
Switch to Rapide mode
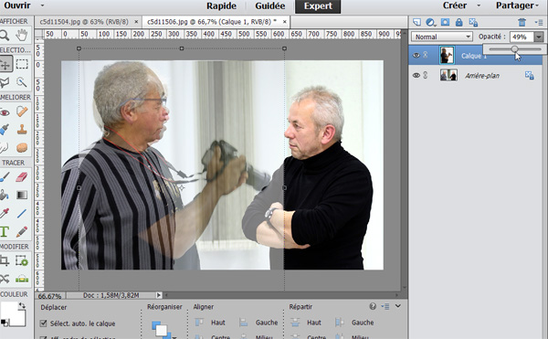click(x=221, y=6)
